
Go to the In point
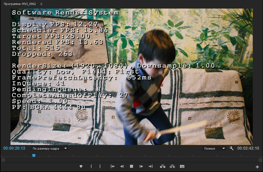(x=112, y=166)
